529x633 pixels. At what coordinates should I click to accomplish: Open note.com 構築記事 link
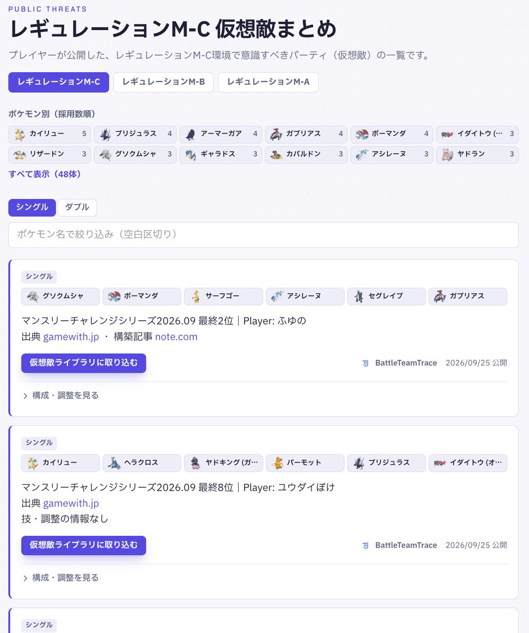(x=177, y=337)
